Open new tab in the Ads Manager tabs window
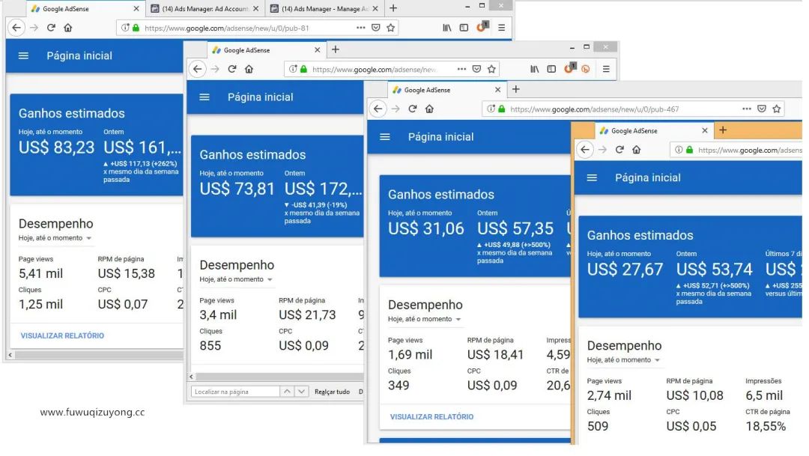Viewport: 809px width, 456px height. [x=393, y=8]
